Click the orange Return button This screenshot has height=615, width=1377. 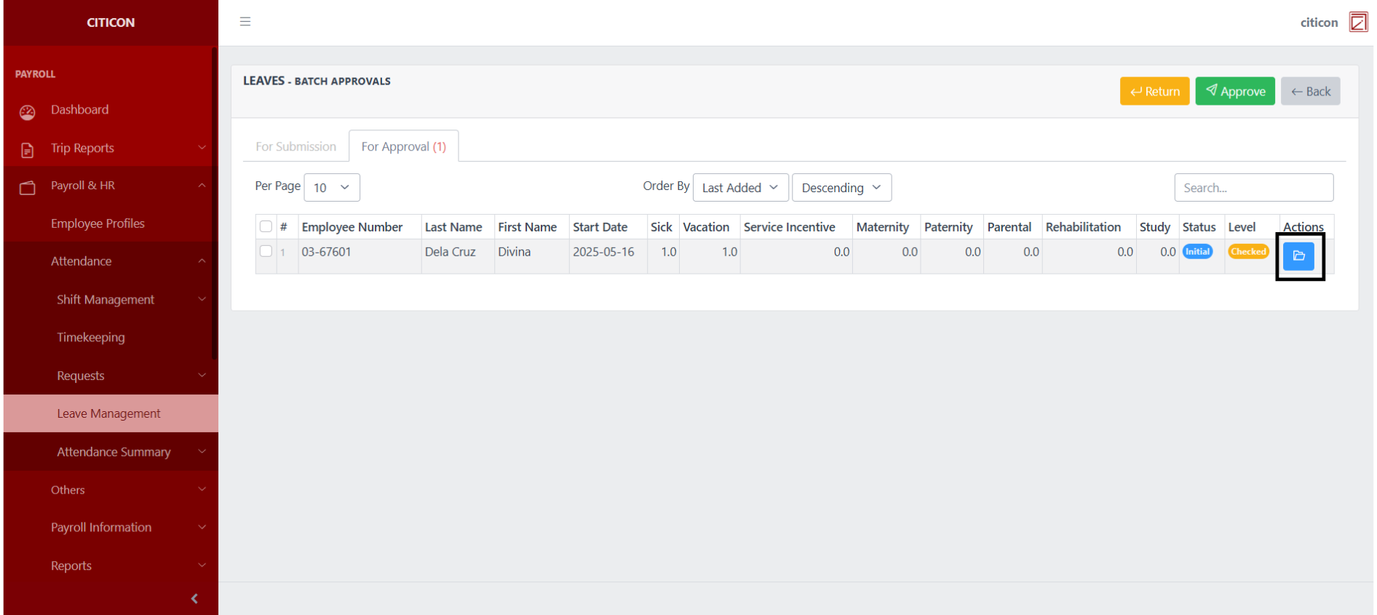pos(1154,92)
